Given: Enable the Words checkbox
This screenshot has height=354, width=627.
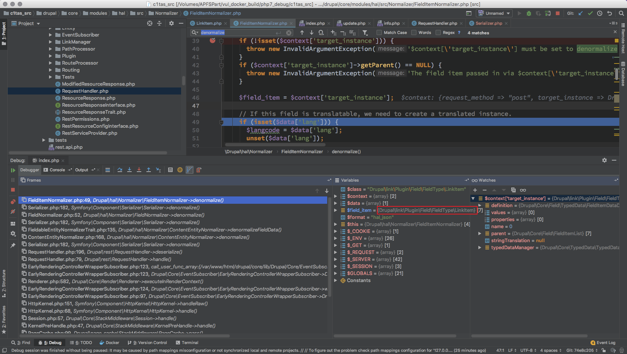Looking at the screenshot, I should click(x=414, y=32).
